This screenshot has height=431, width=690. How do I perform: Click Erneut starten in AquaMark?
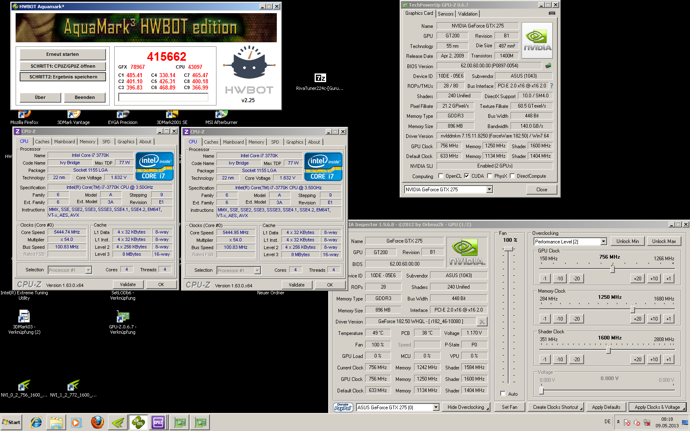click(63, 54)
